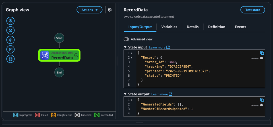Click the zoom out graph icon
The height and width of the screenshot is (127, 273).
[11, 30]
